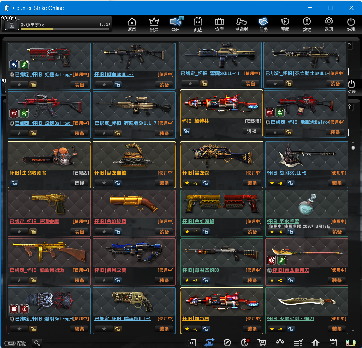Open the 怀旧|爆裂炙炎DX name link
Image resolution: width=362 pixels, height=348 pixels.
(x=201, y=270)
